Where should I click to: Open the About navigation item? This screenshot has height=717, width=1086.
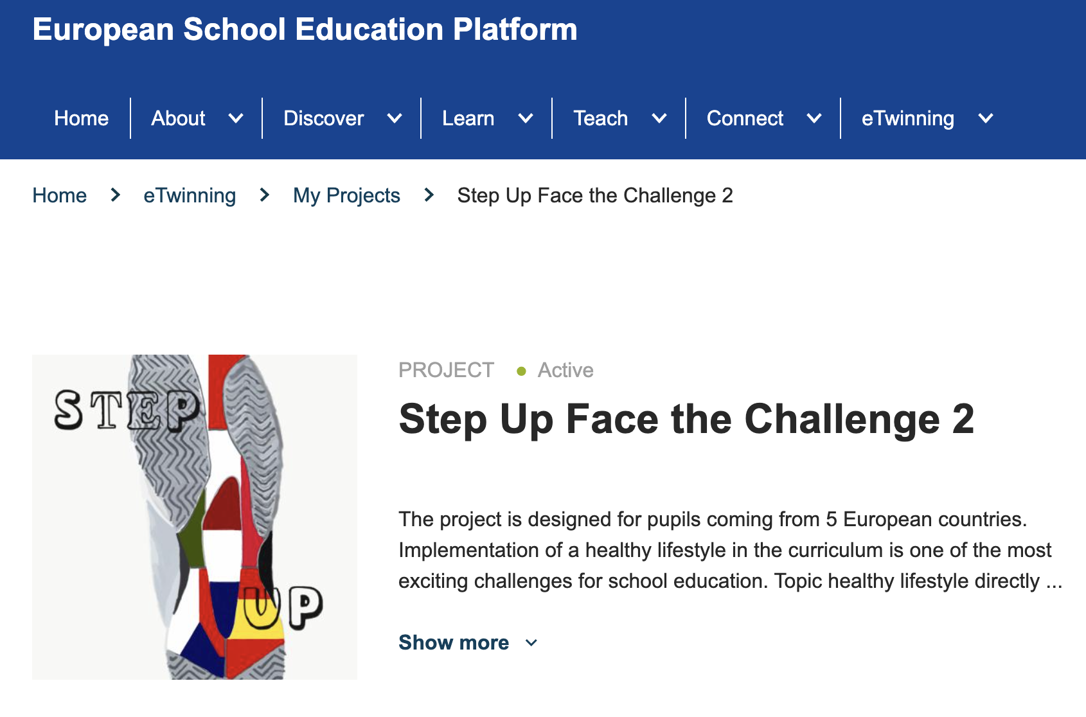point(178,118)
